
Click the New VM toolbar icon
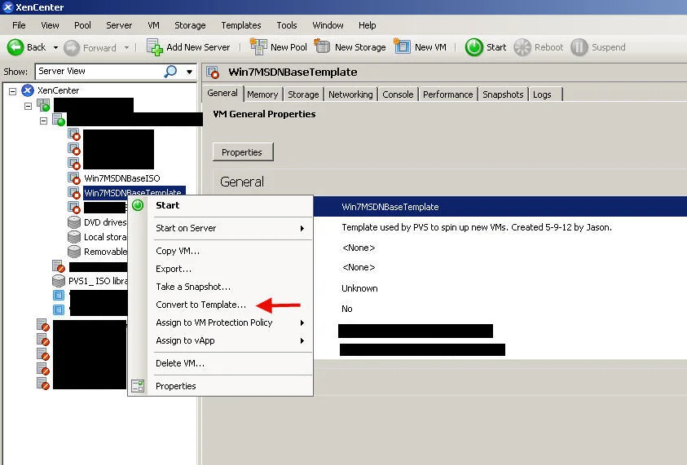click(x=402, y=46)
